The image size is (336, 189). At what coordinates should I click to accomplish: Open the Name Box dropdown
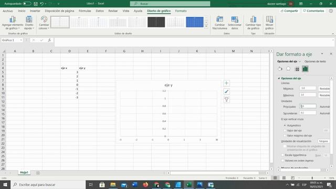pyautogui.click(x=21, y=40)
